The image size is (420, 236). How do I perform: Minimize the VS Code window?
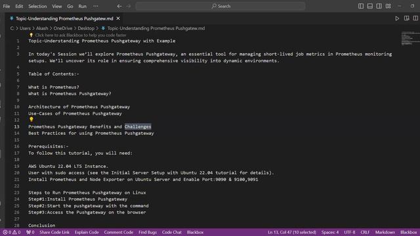pos(400,6)
